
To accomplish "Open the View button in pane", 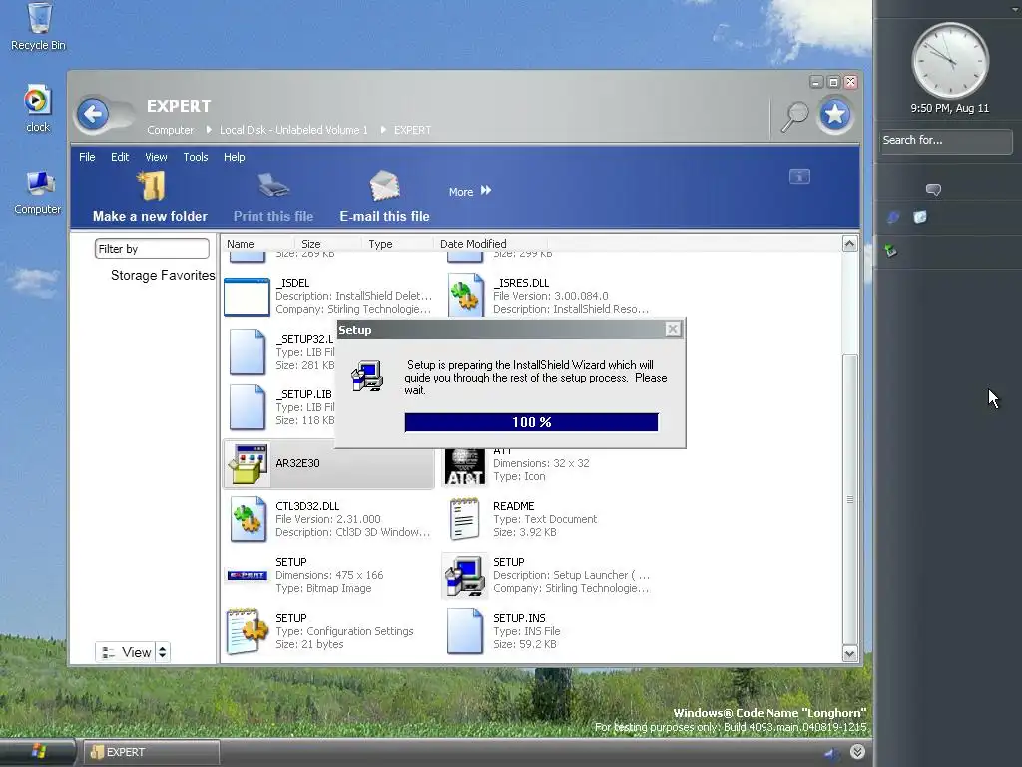I will pos(126,652).
